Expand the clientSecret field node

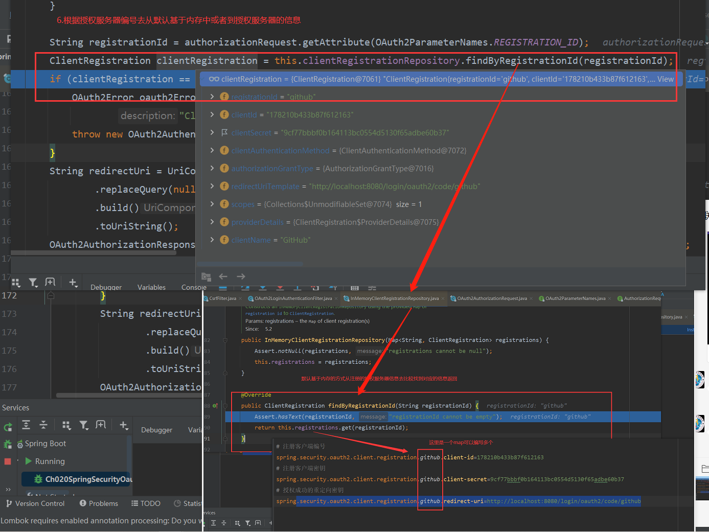tap(212, 132)
